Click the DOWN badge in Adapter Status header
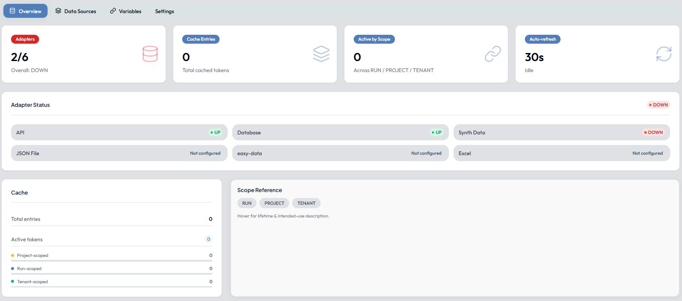 (659, 105)
